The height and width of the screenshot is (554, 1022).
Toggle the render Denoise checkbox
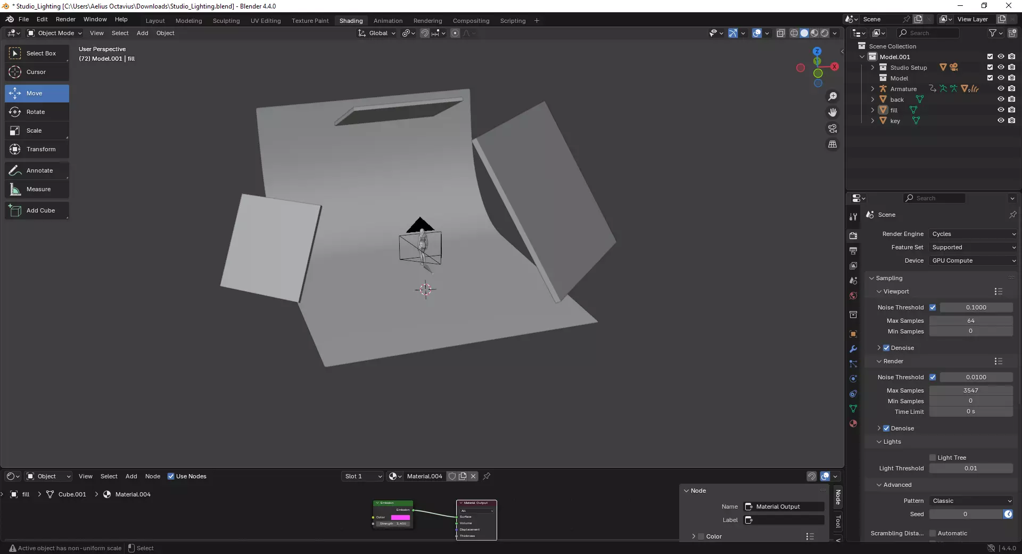tap(886, 428)
